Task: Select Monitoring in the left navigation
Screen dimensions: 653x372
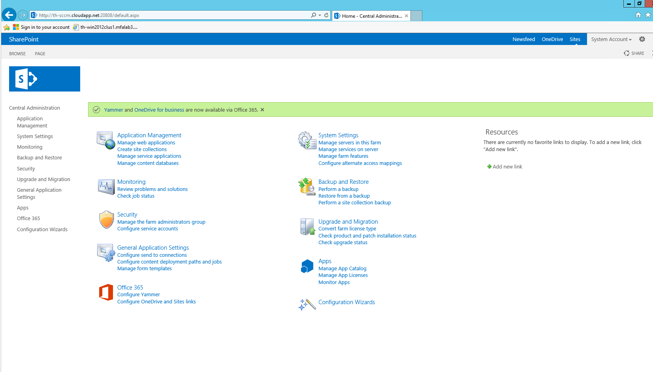Action: pyautogui.click(x=30, y=147)
